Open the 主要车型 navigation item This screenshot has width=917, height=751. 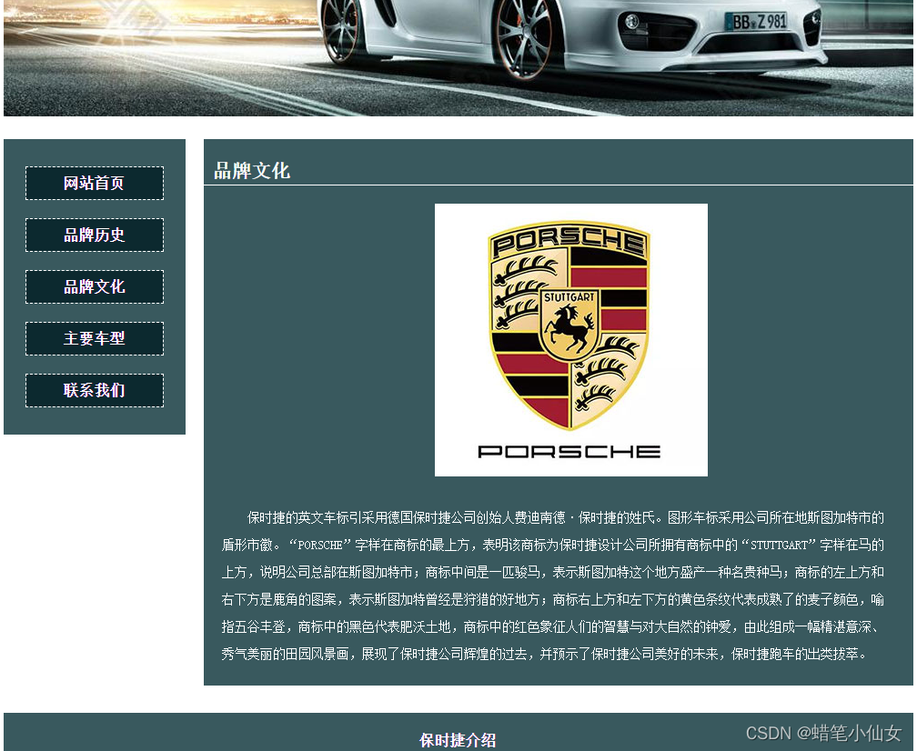pos(95,338)
